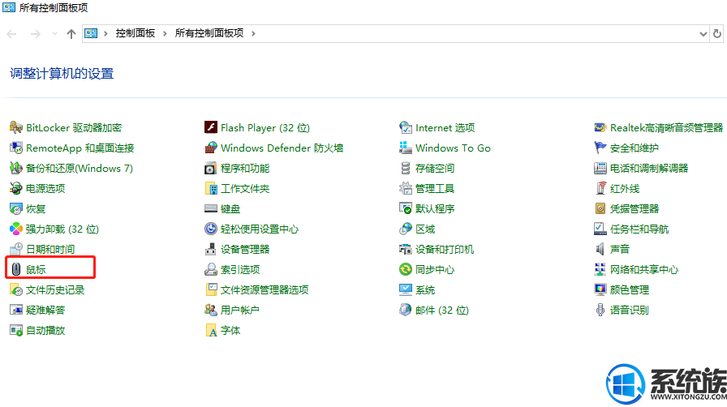Open Internet 选项 icon

(405, 127)
